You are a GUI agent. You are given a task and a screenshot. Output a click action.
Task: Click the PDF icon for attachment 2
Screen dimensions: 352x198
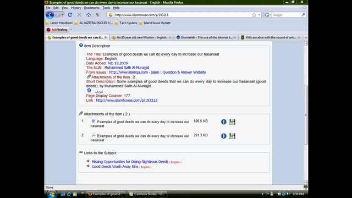[94, 135]
